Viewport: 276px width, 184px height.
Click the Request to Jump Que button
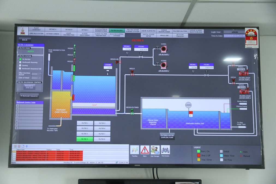click(29, 87)
